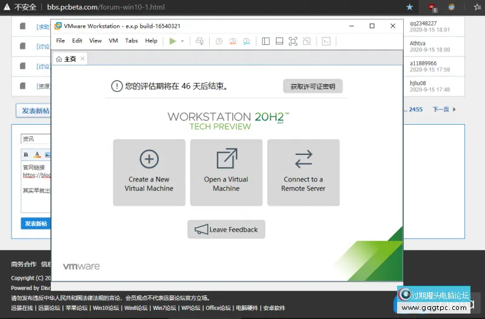
Task: Click the 获取许可证密钥 button
Action: coord(312,87)
